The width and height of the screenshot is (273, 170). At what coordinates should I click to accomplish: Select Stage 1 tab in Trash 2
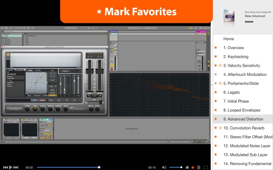point(10,70)
